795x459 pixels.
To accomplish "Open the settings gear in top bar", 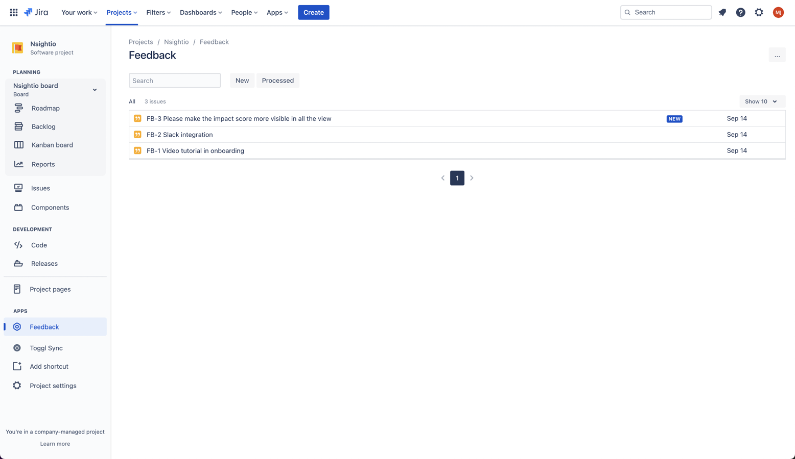I will [x=759, y=12].
